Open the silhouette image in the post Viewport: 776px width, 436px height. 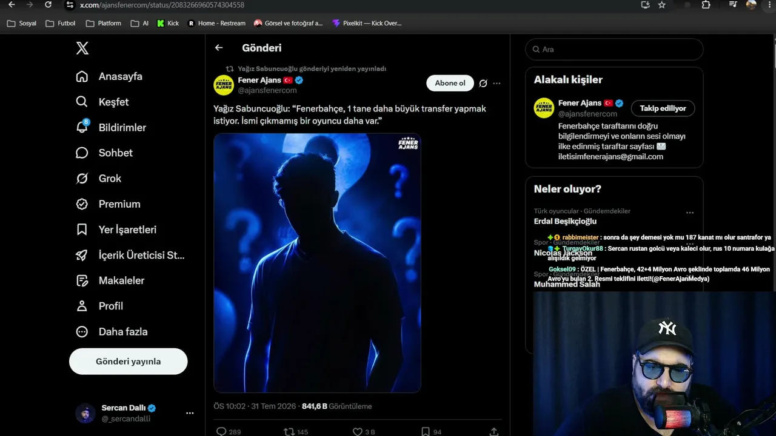317,263
